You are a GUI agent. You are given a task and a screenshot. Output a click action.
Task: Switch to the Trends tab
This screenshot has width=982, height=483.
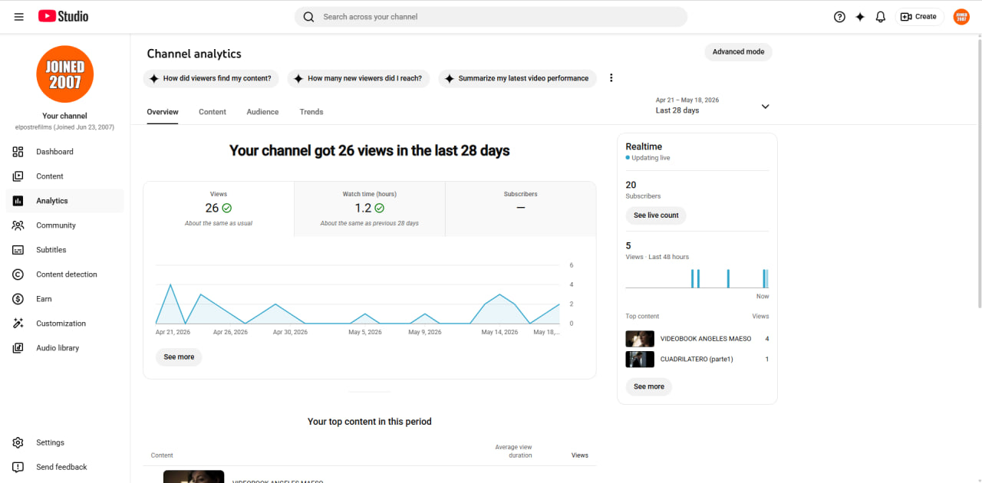coord(311,112)
